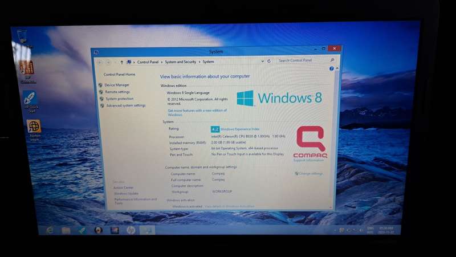456x257 pixels.
Task: Open Performance Information and Tools link
Action: 136,201
